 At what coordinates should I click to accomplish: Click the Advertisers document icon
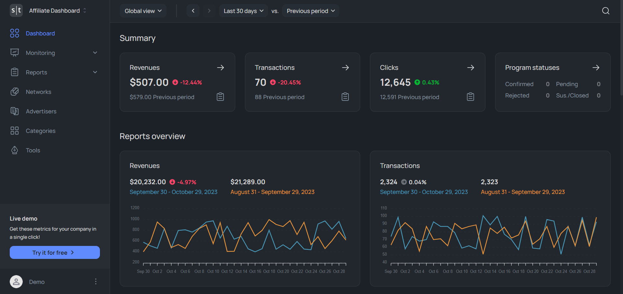(15, 111)
